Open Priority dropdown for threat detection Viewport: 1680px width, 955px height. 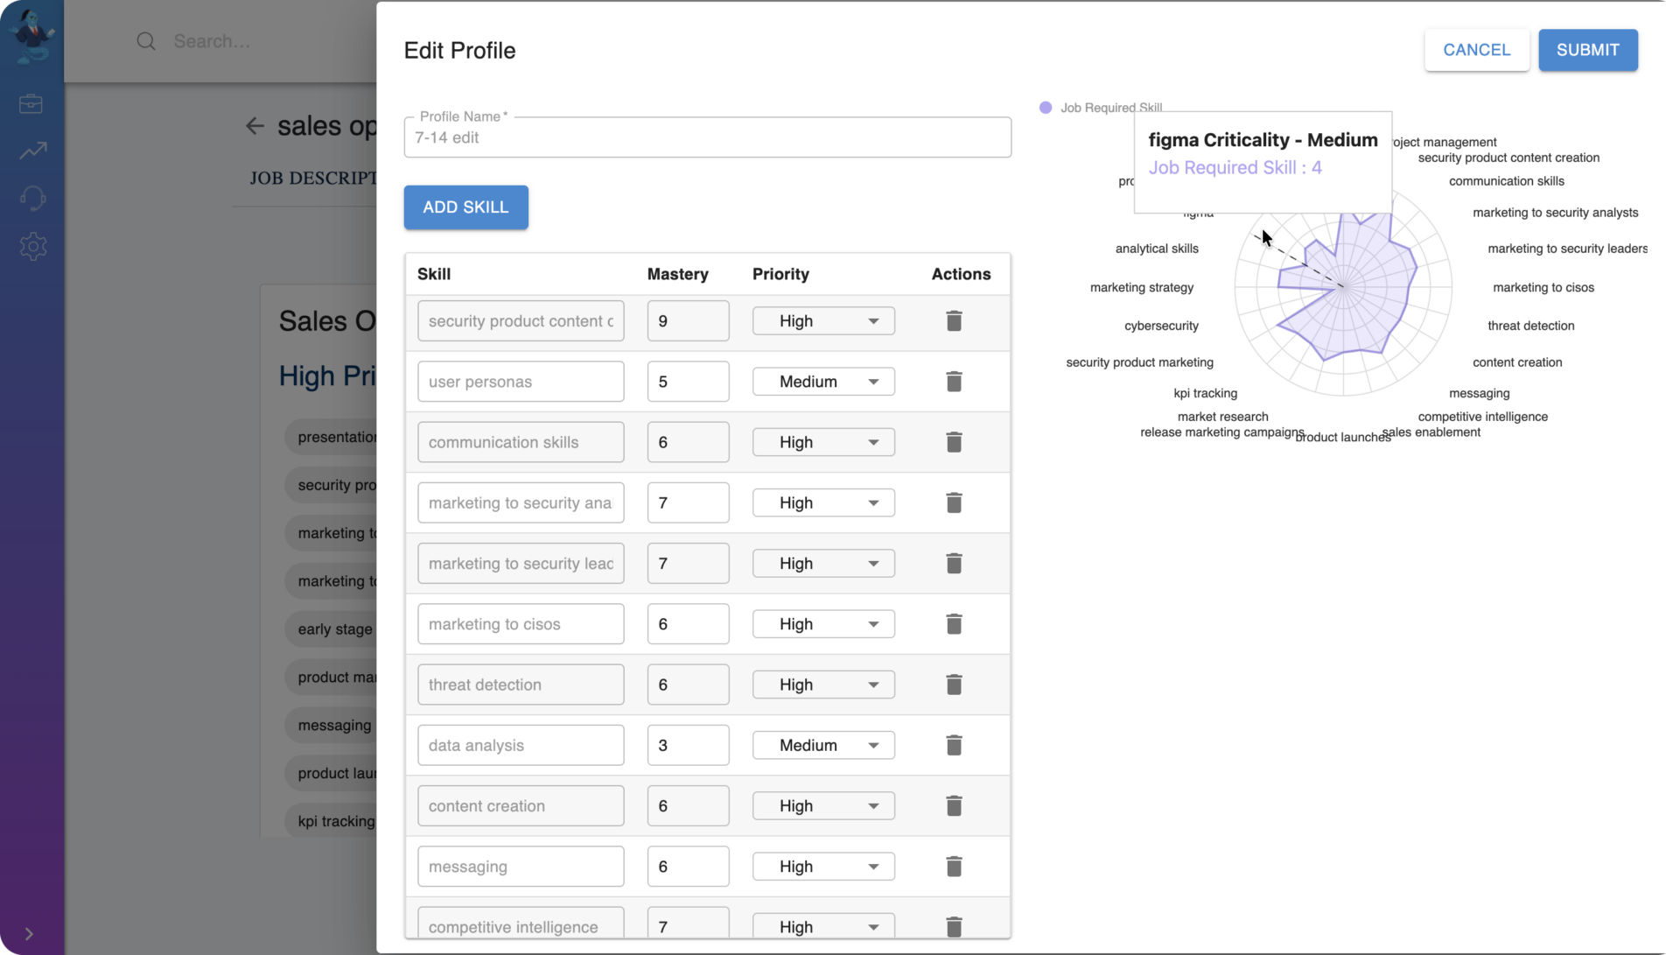[823, 685]
